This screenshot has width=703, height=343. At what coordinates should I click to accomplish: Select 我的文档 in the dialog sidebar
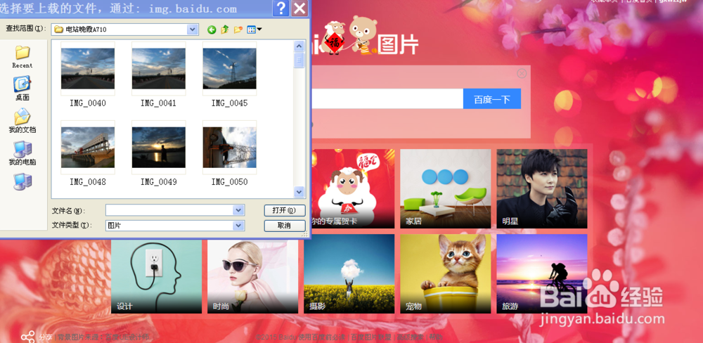pos(22,121)
